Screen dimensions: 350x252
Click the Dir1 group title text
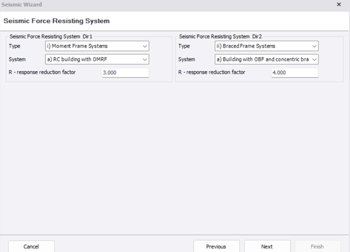51,36
